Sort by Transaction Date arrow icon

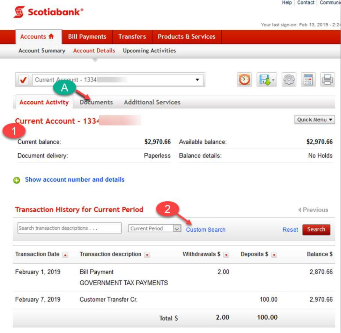[x=65, y=255]
